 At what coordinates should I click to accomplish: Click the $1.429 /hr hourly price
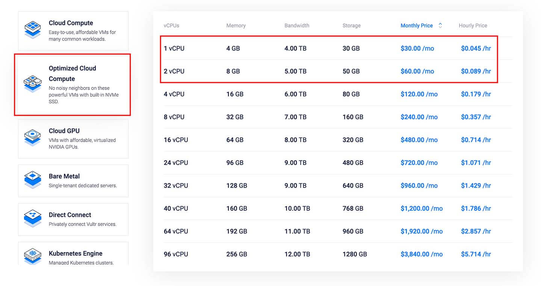tap(476, 186)
